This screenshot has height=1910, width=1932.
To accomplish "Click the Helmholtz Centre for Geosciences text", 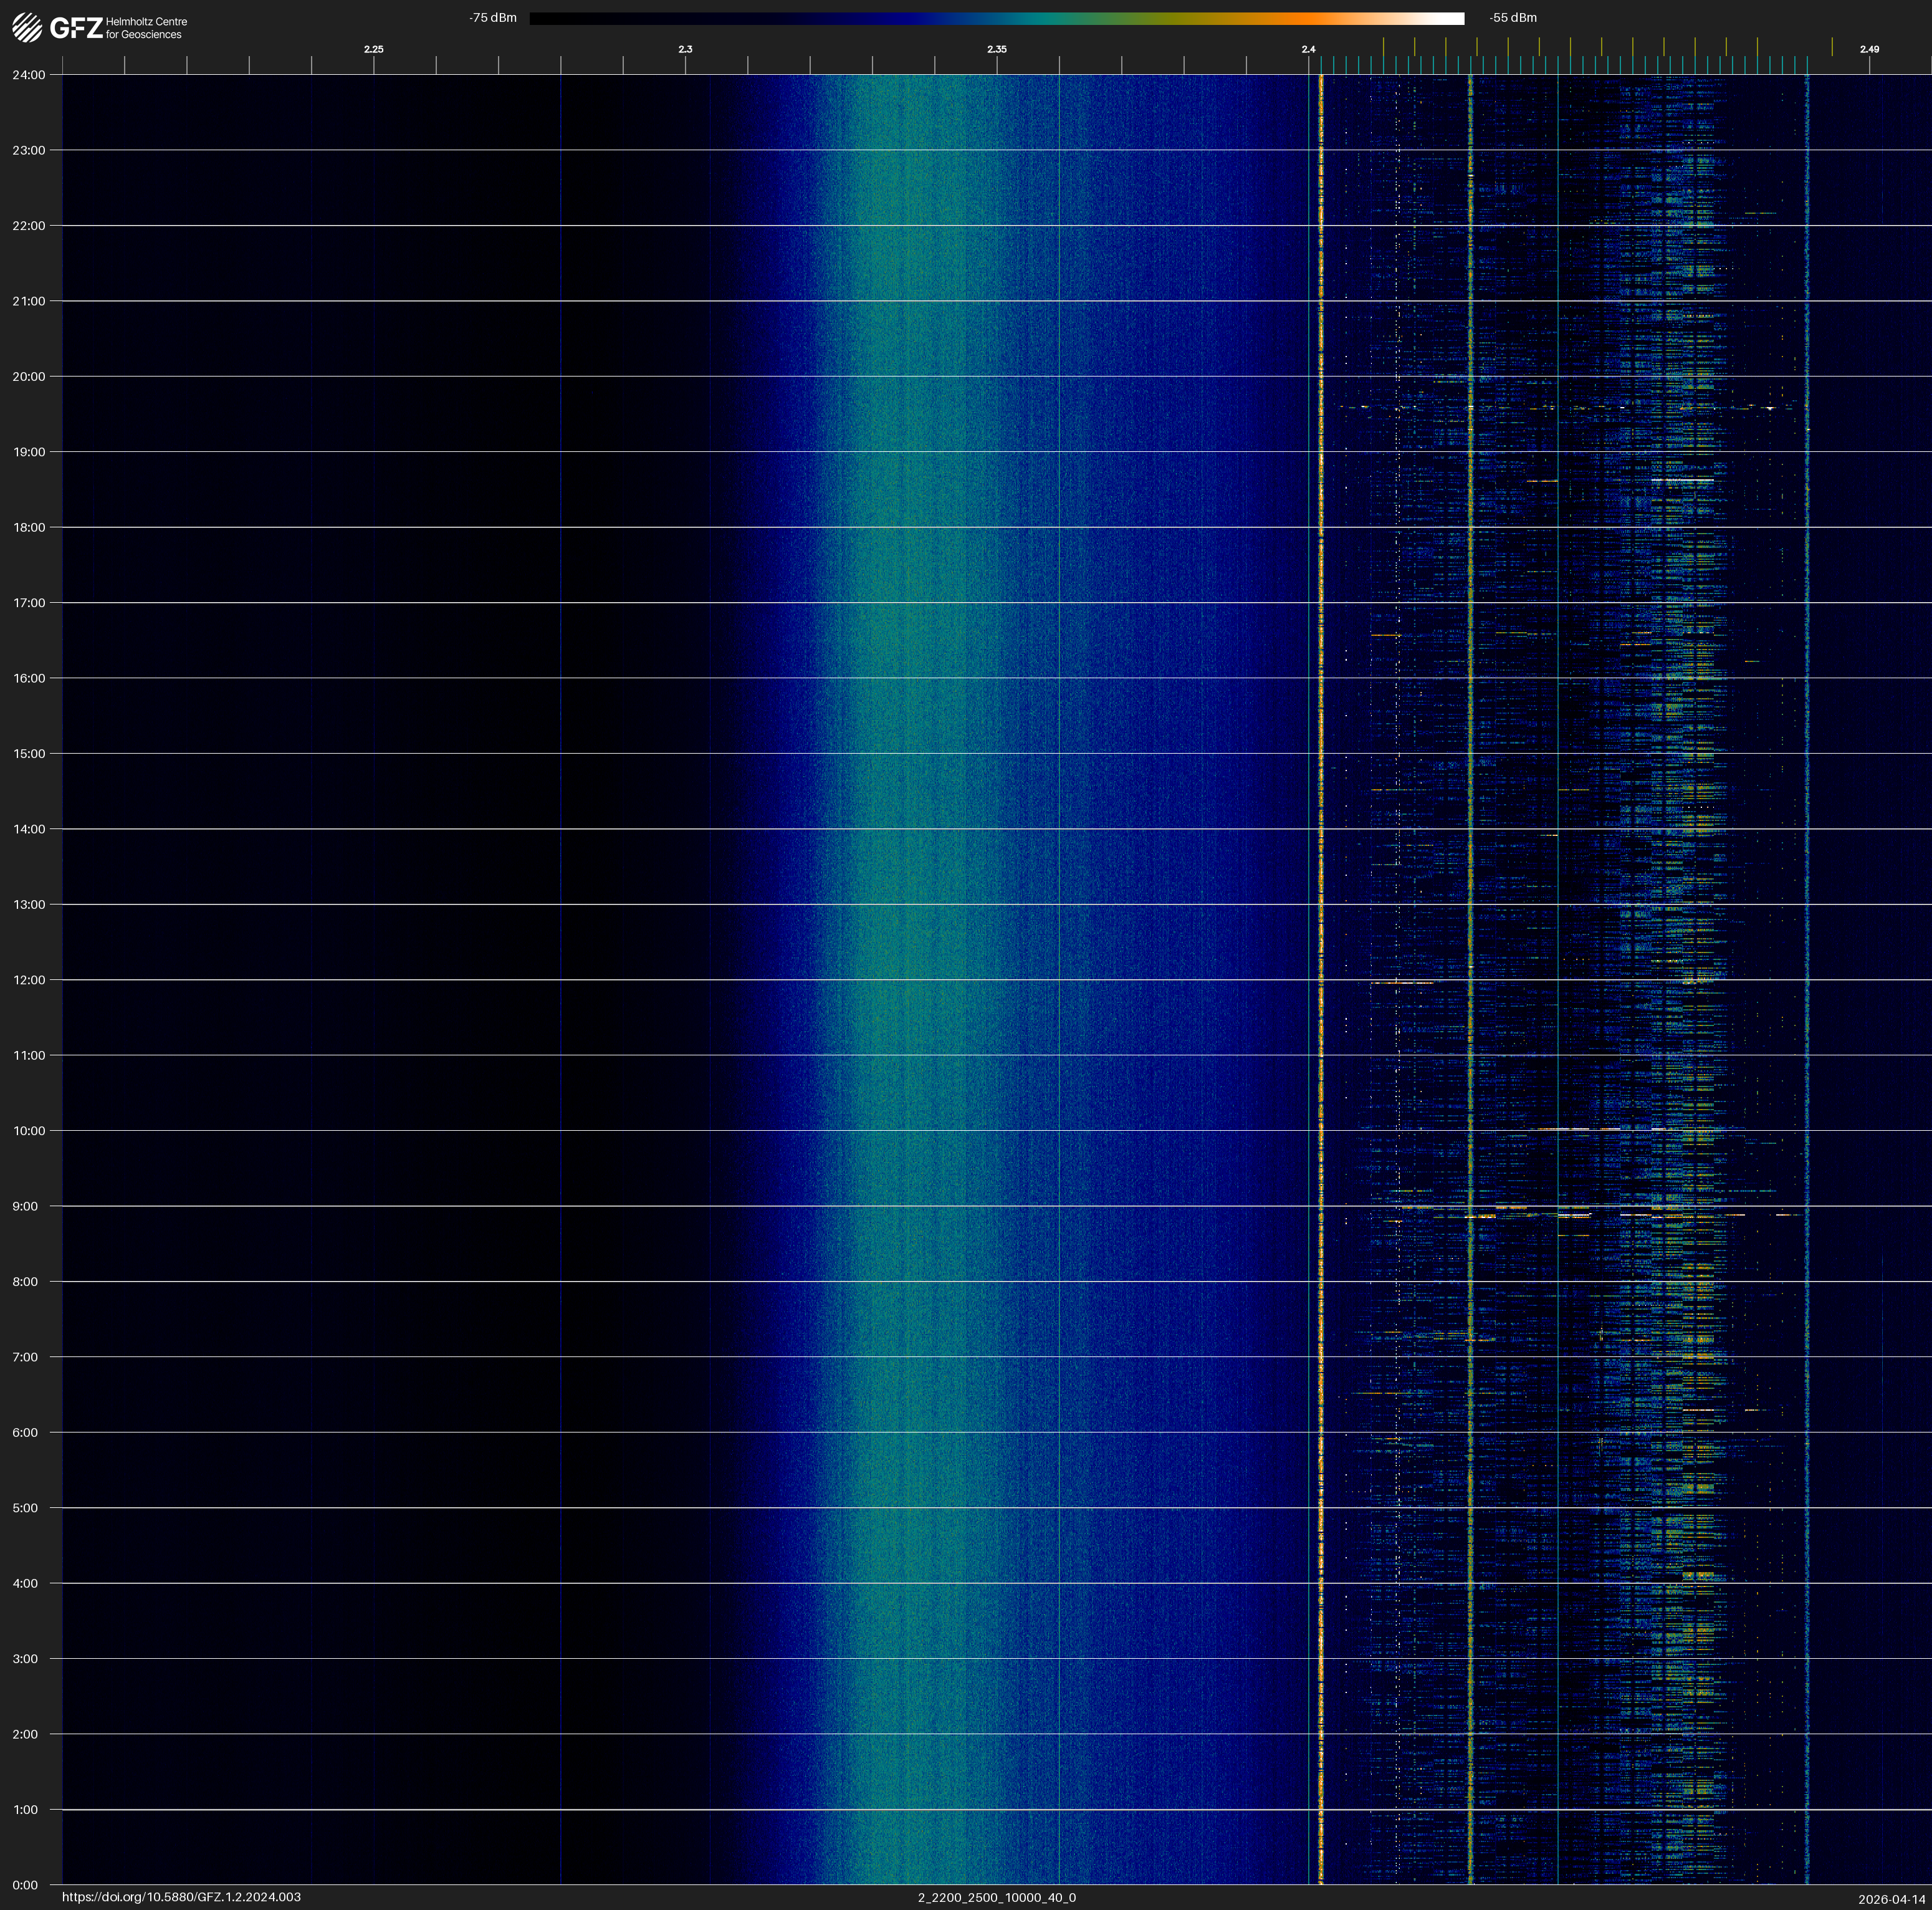I will 146,28.
